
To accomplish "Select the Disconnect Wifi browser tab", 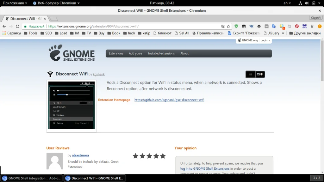I will (25, 19).
